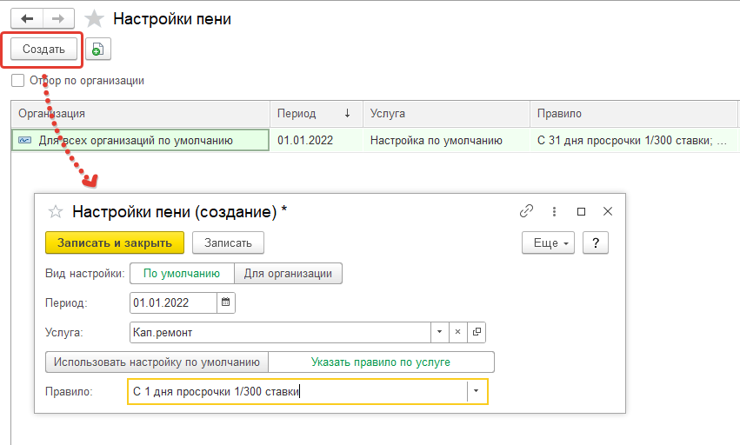Screen dimensions: 740x445
Task: Expand the Услуга dropdown list
Action: [440, 332]
